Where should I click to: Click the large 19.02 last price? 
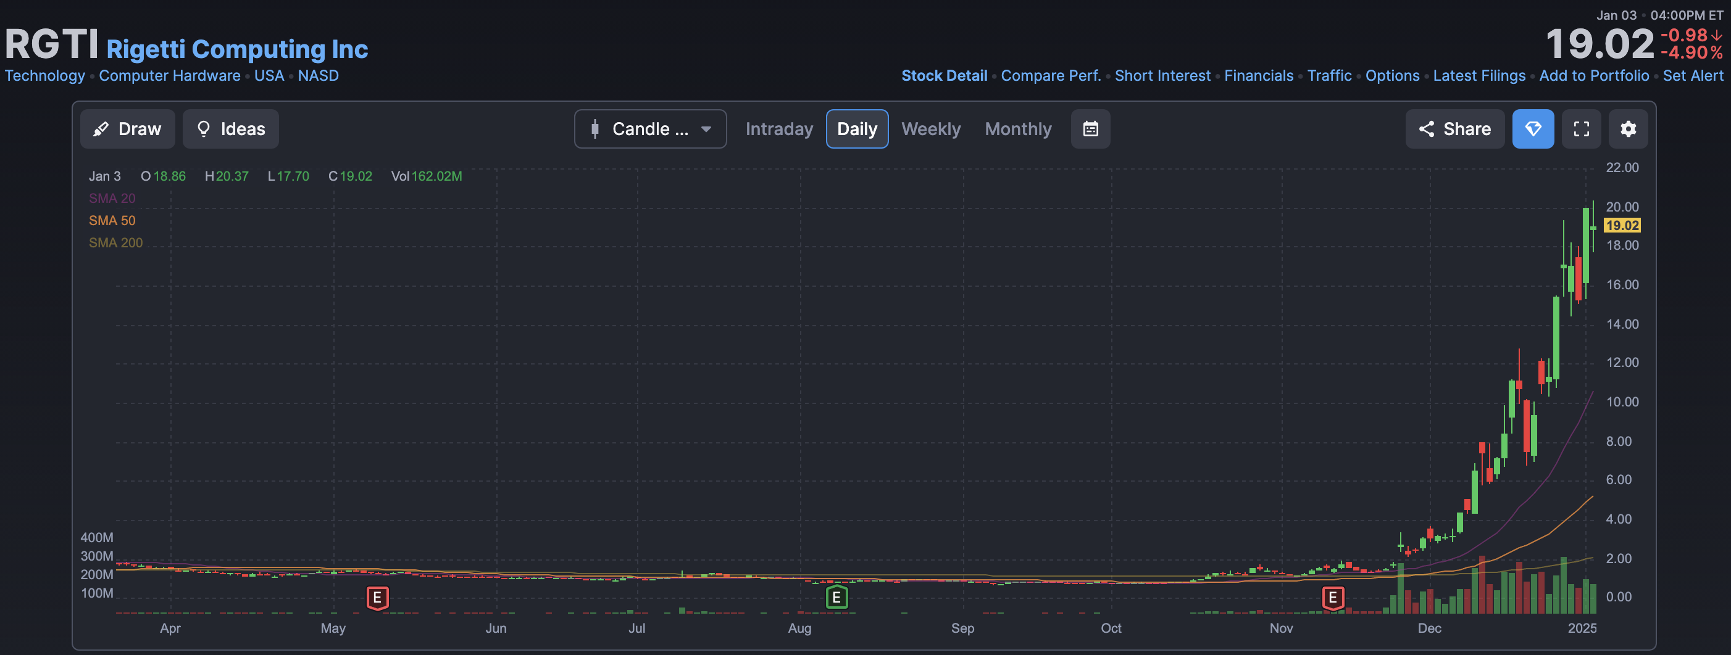(x=1600, y=44)
